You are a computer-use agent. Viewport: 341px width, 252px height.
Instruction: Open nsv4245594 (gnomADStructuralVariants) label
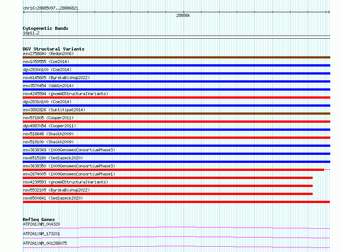[66, 94]
